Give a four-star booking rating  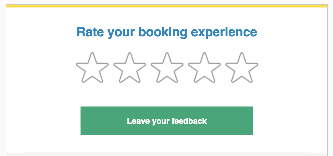(204, 68)
